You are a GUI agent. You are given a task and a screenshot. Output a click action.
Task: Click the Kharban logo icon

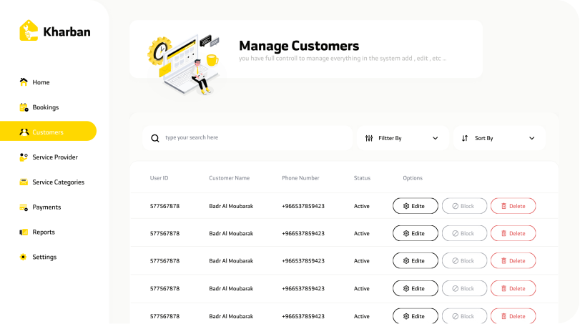coord(29,31)
